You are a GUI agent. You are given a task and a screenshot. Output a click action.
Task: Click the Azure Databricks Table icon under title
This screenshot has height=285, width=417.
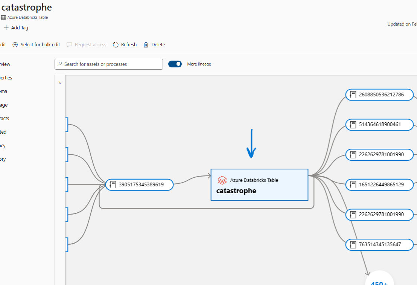(3, 17)
